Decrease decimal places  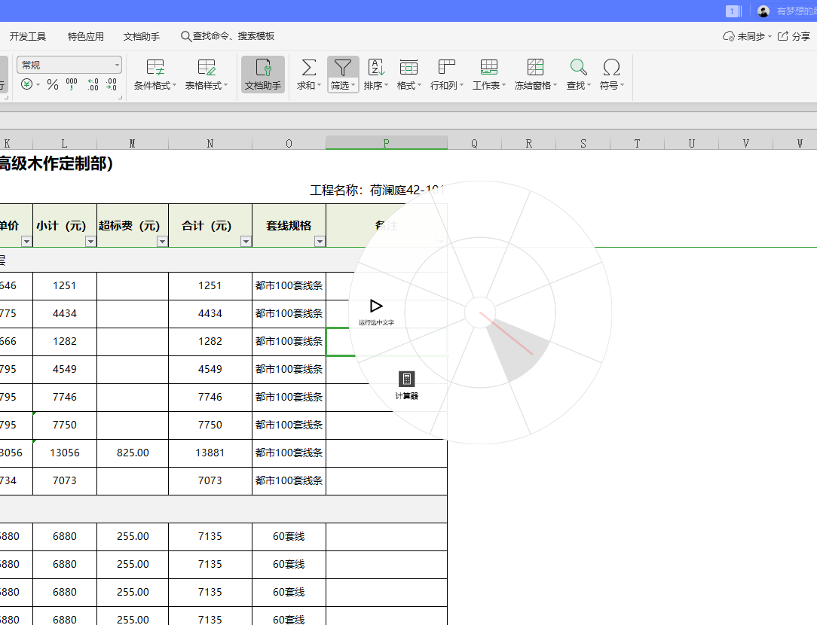(111, 84)
